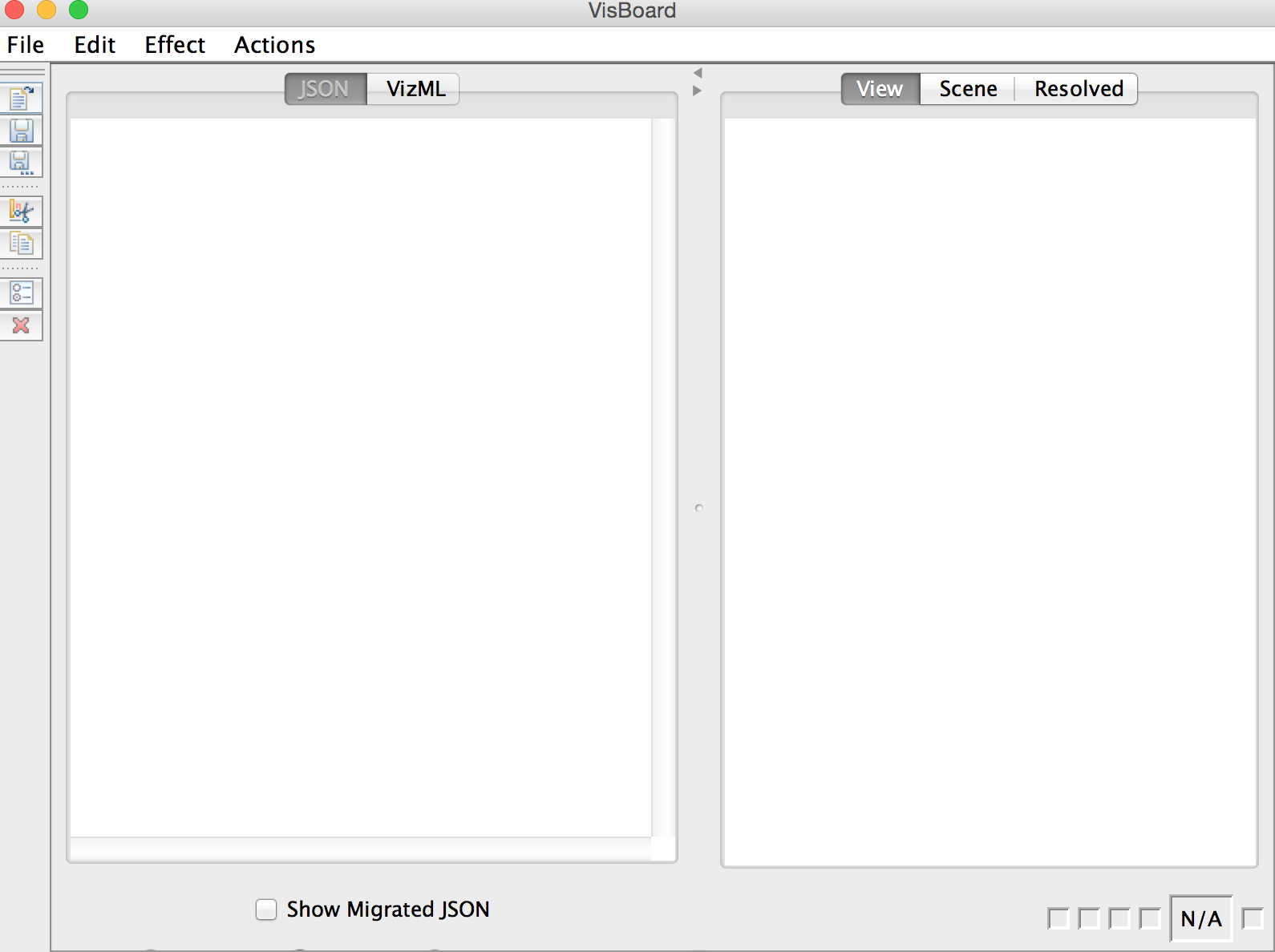
Task: Open the File menu
Action: (x=26, y=45)
